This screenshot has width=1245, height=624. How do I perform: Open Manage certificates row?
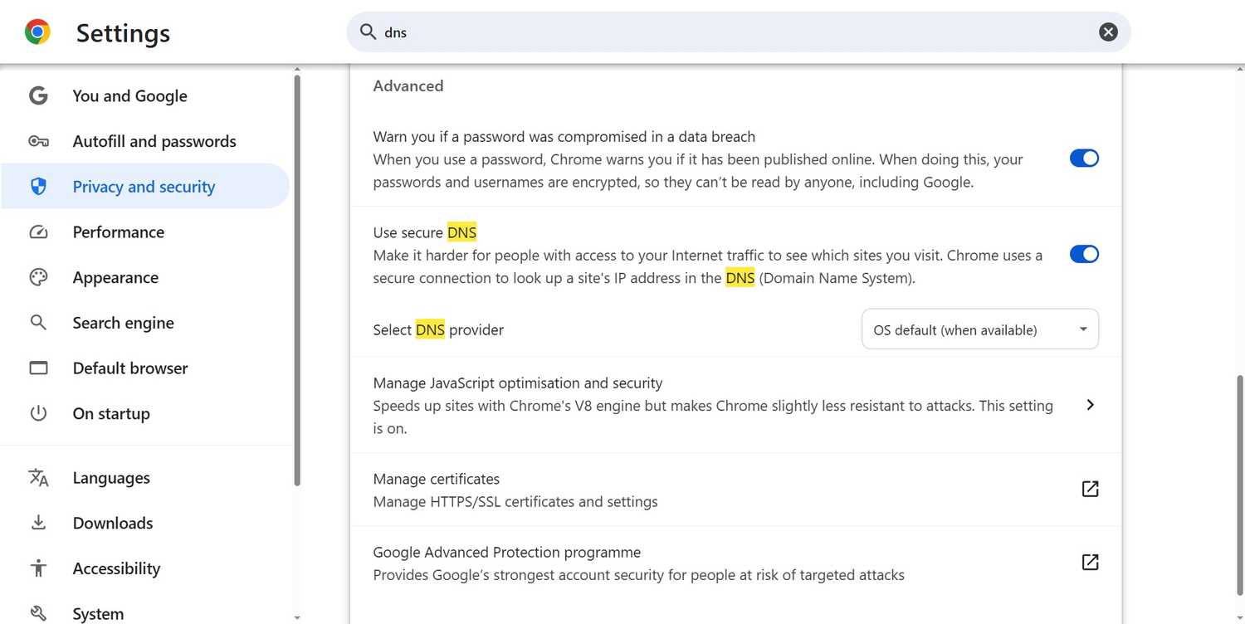point(735,490)
